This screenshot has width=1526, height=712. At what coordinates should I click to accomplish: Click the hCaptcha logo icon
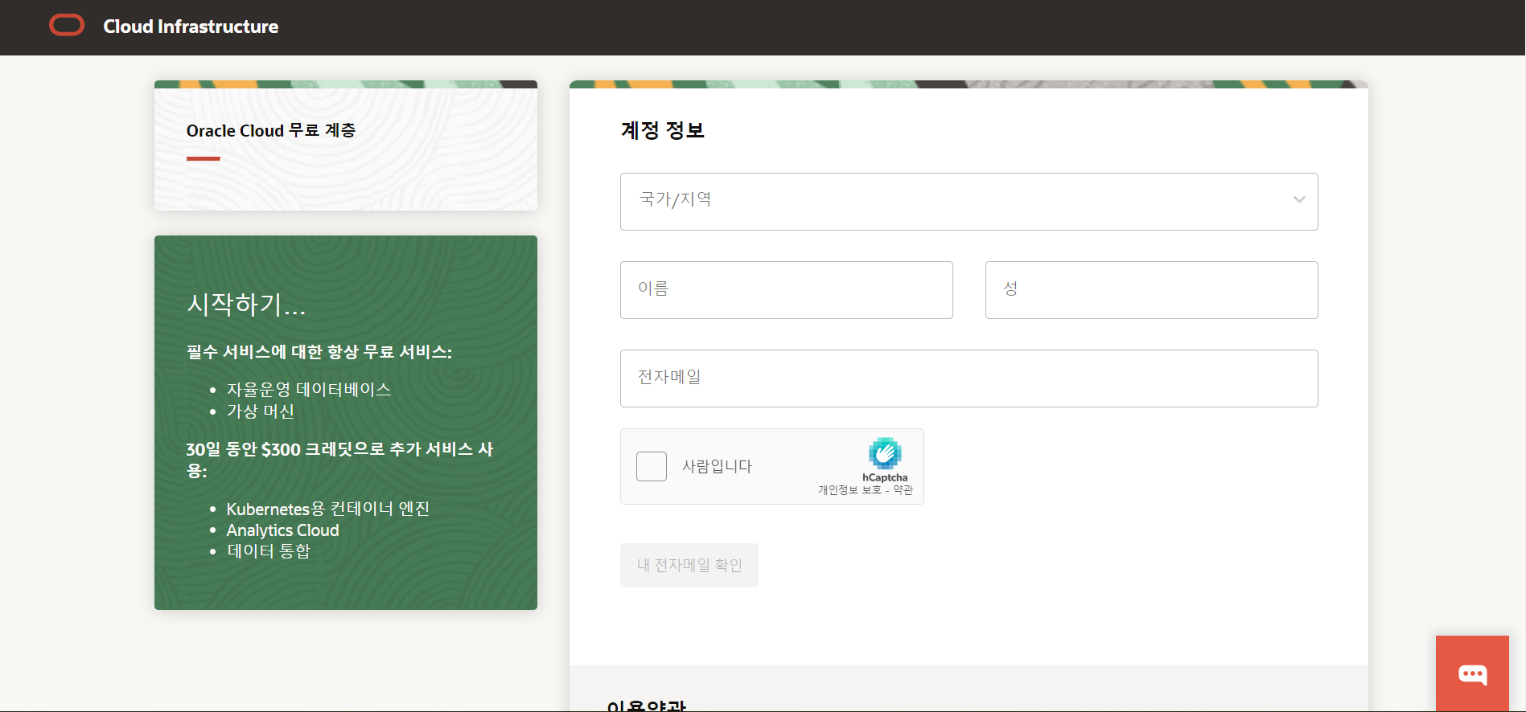[885, 453]
